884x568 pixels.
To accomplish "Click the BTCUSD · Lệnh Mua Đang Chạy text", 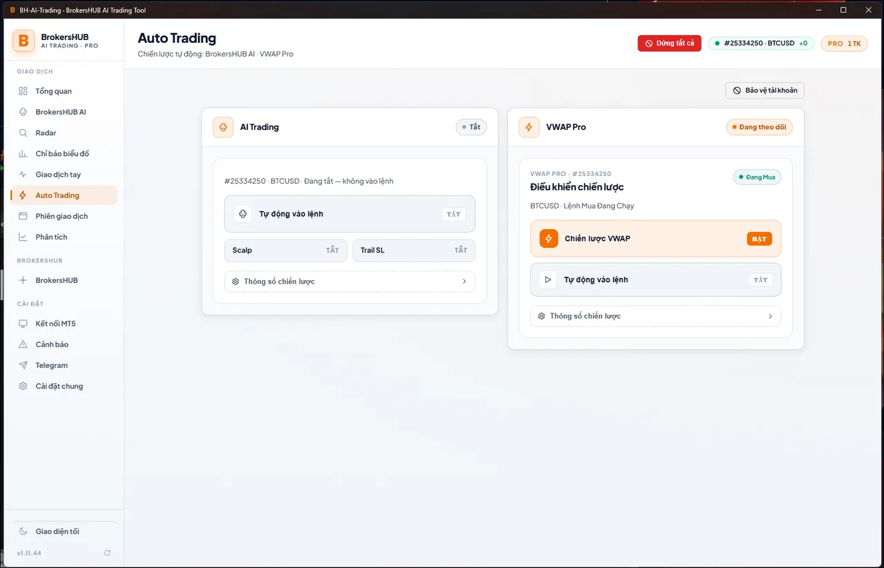I will [x=582, y=206].
